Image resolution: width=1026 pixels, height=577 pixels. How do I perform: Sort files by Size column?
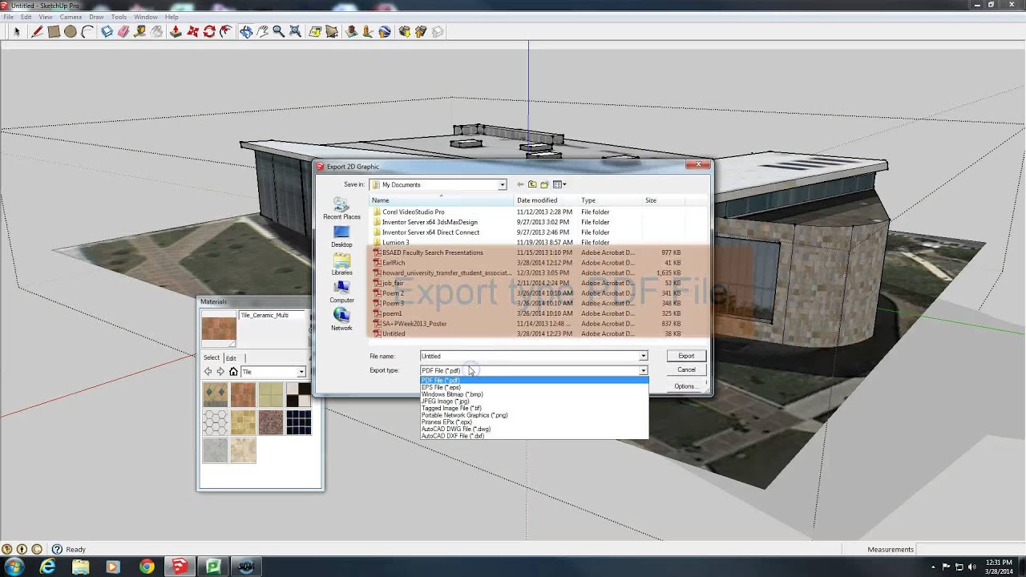[x=662, y=200]
